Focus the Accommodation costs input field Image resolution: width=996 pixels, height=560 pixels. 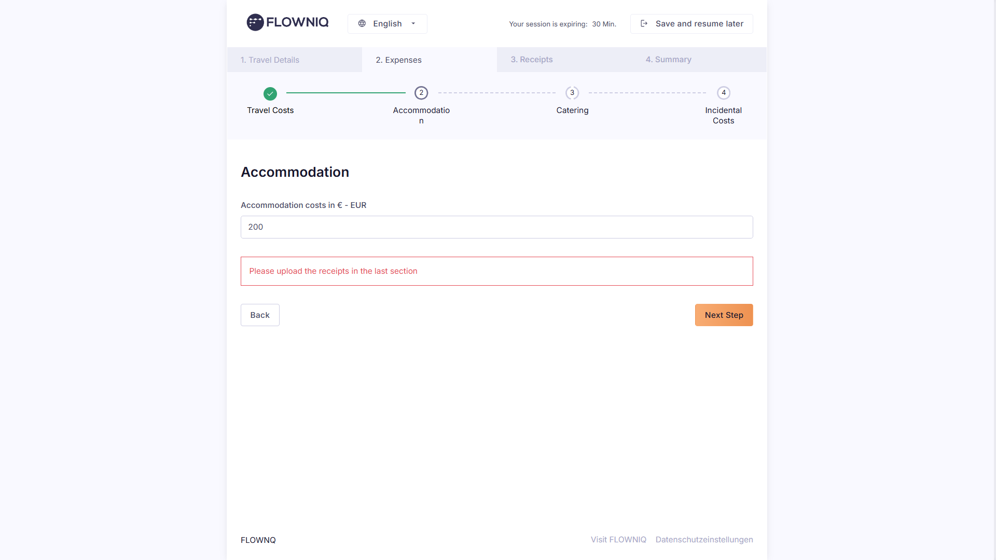pos(496,227)
